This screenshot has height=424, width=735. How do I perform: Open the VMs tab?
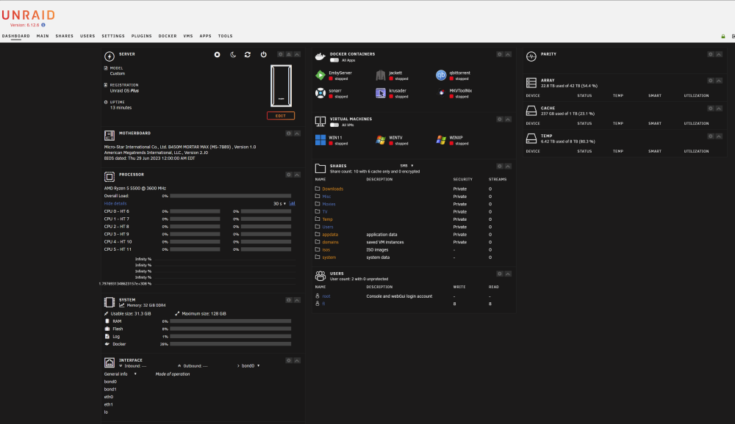[x=188, y=36]
